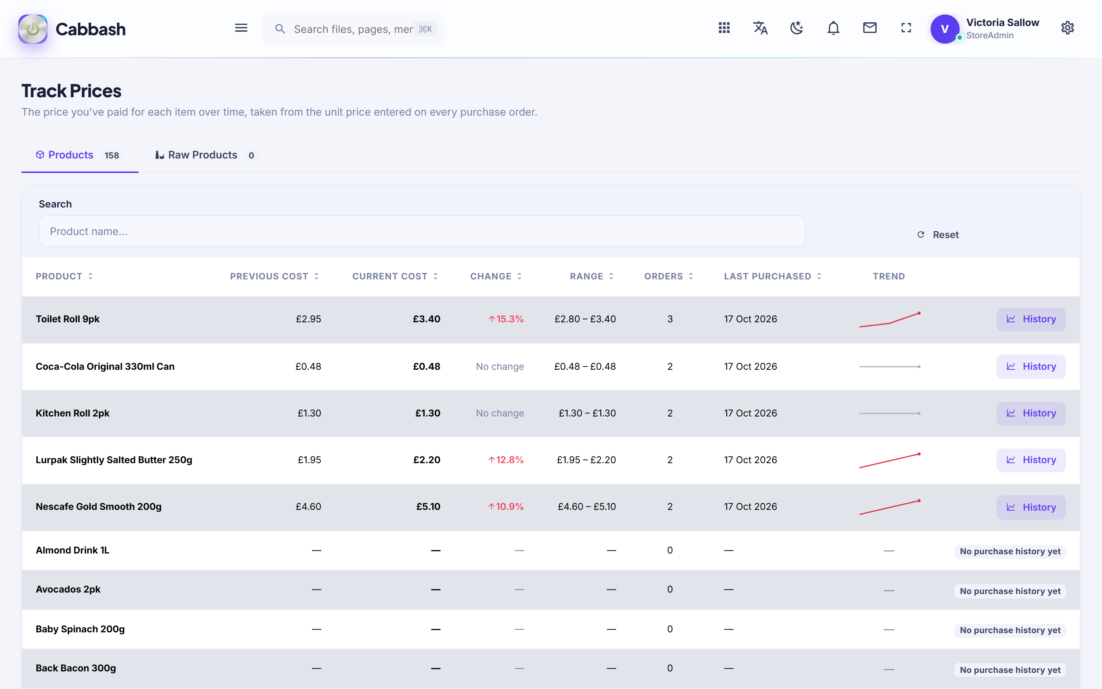This screenshot has height=689, width=1102.
Task: Open the notifications bell
Action: pyautogui.click(x=833, y=28)
